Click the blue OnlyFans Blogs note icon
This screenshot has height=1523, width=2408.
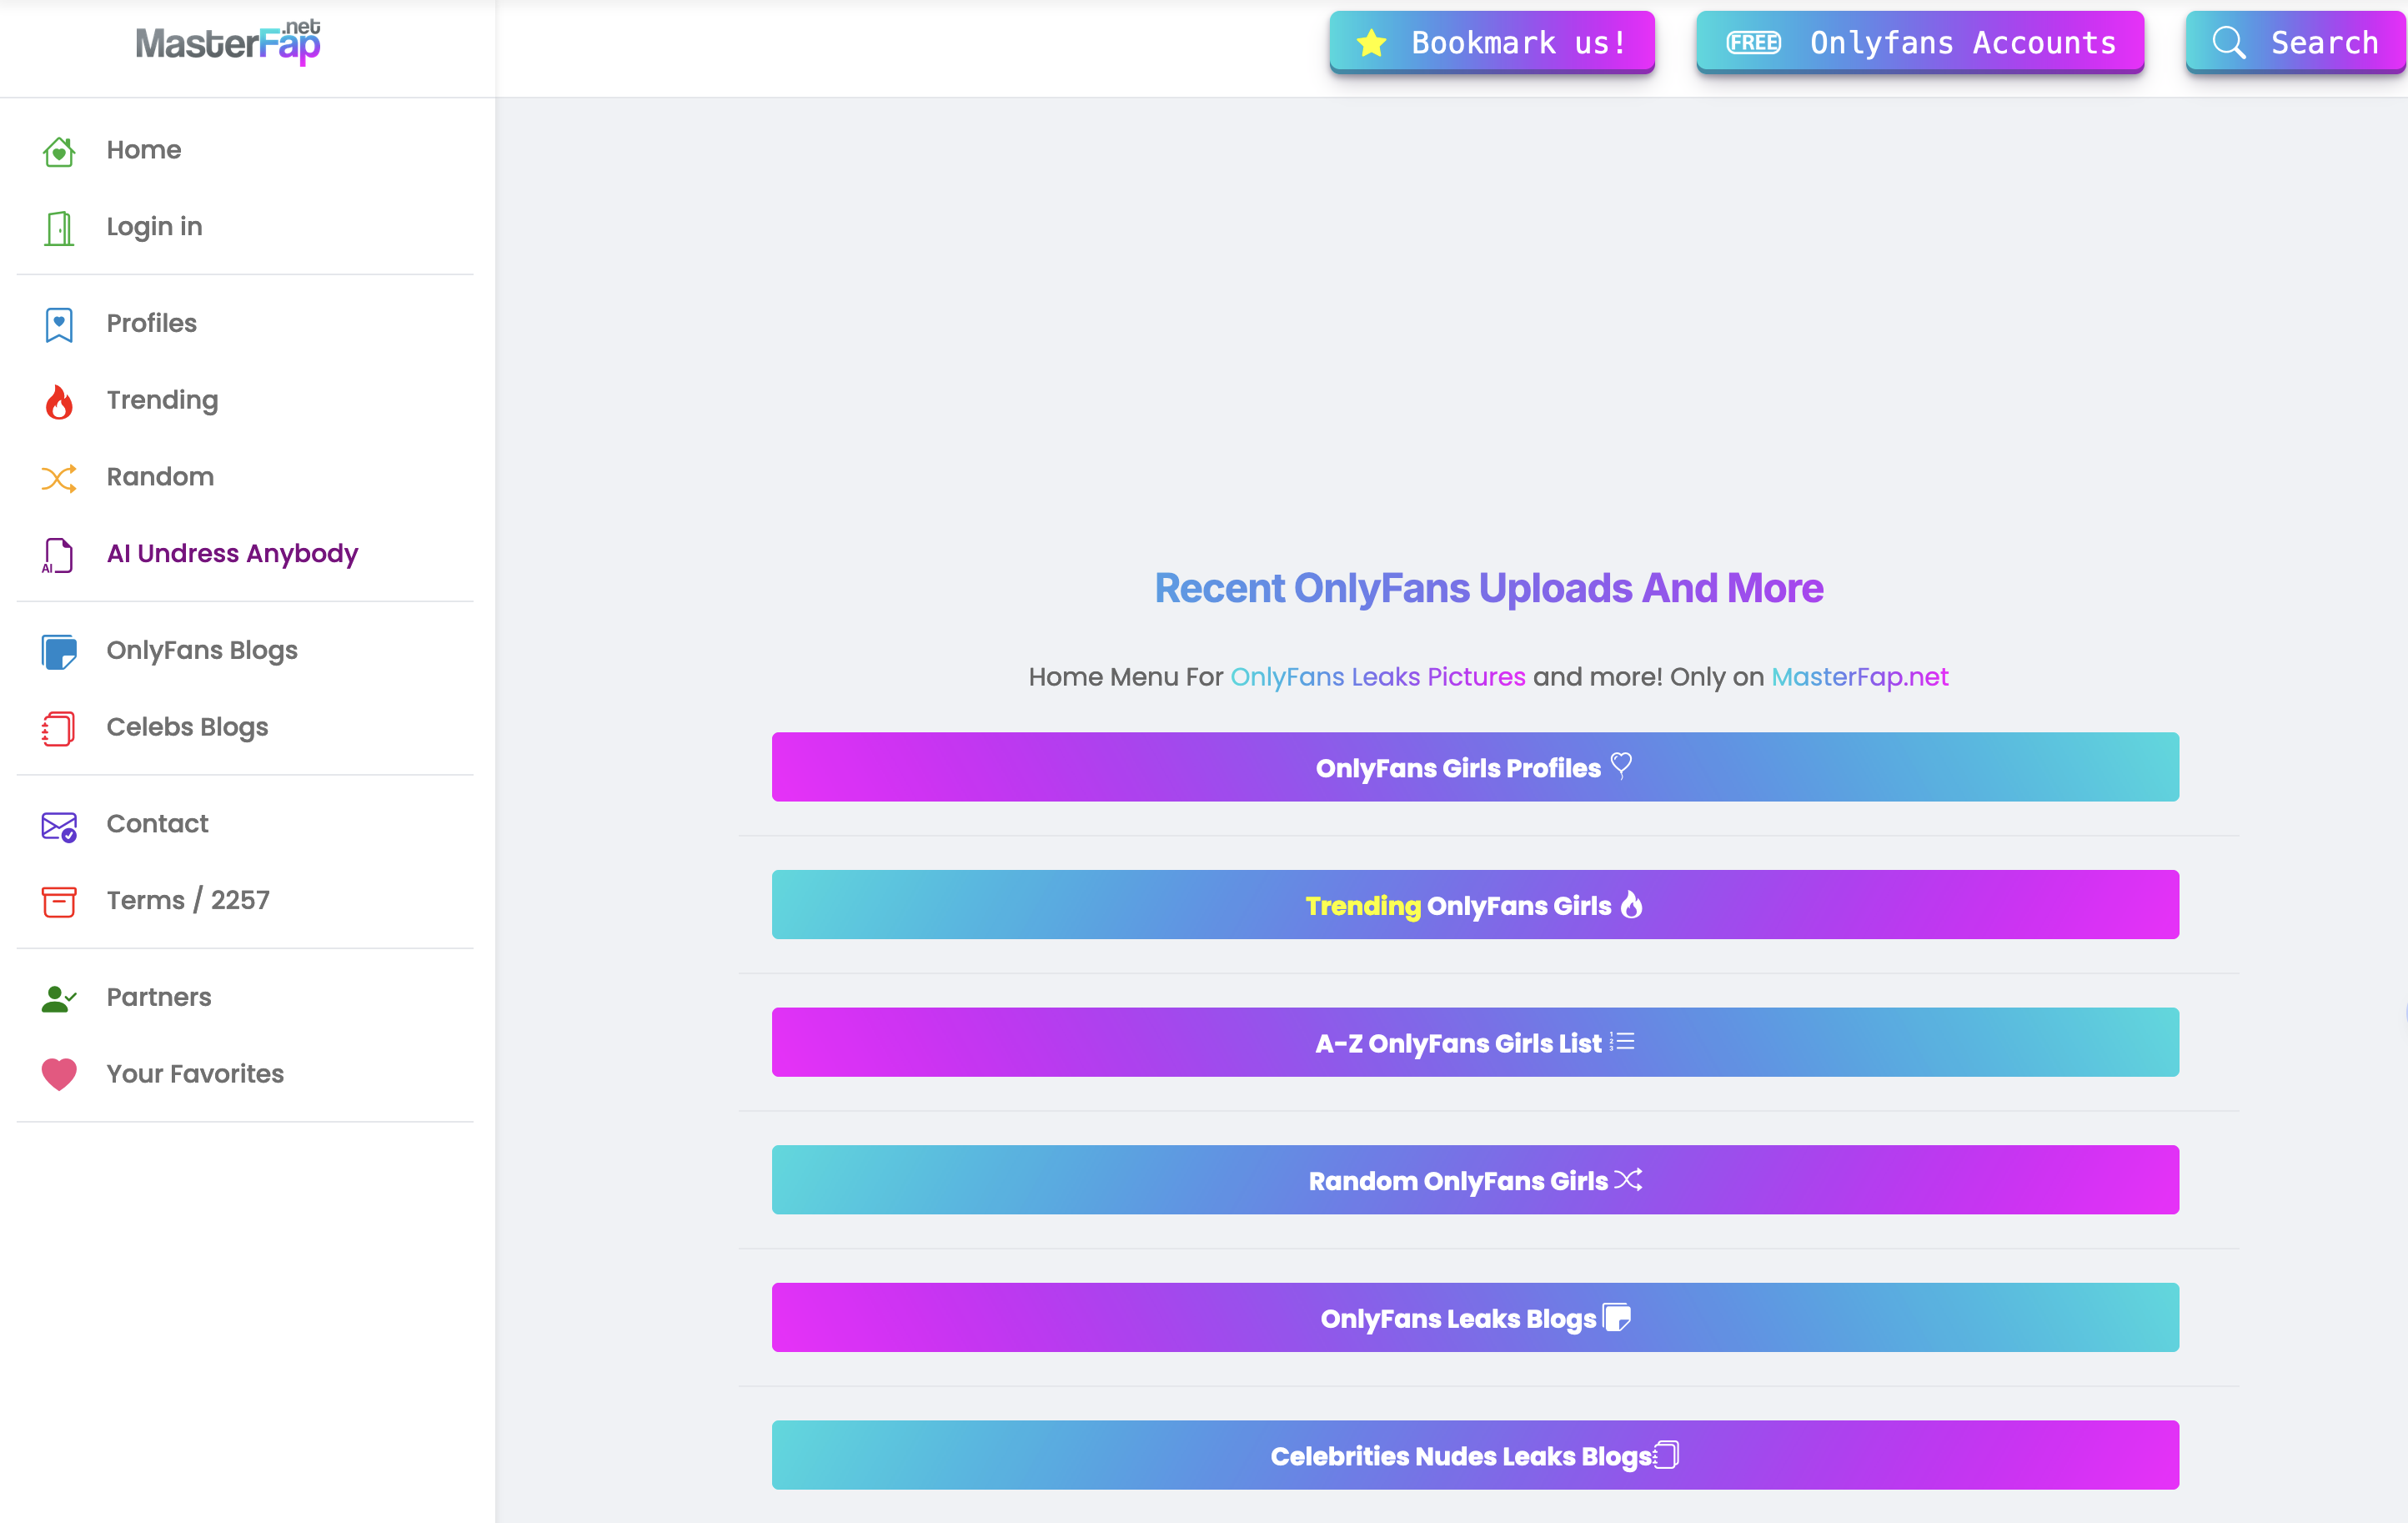coord(59,651)
